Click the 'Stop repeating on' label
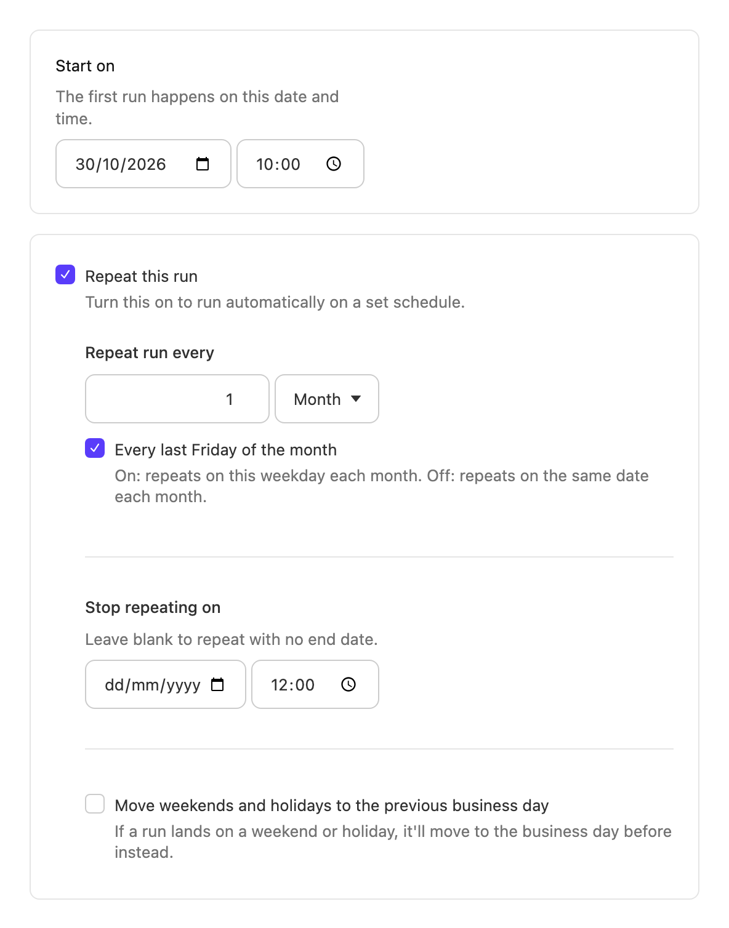729x928 pixels. point(153,607)
